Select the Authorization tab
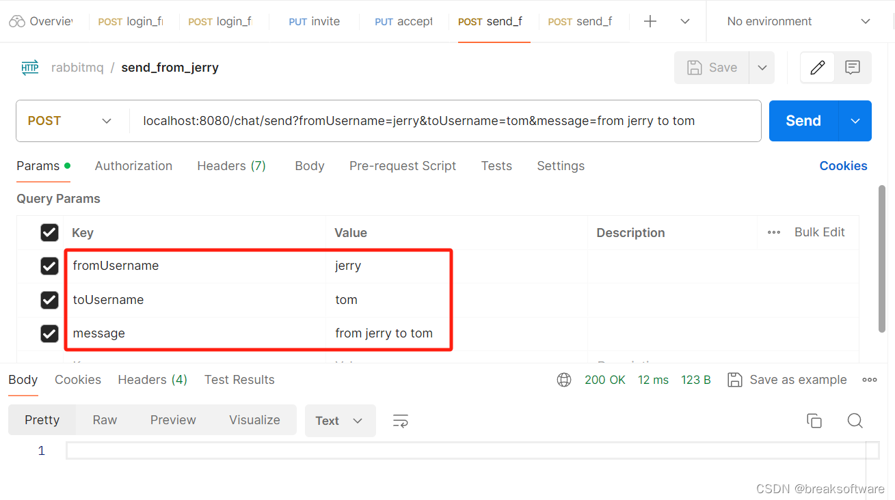Image resolution: width=895 pixels, height=500 pixels. tap(133, 166)
